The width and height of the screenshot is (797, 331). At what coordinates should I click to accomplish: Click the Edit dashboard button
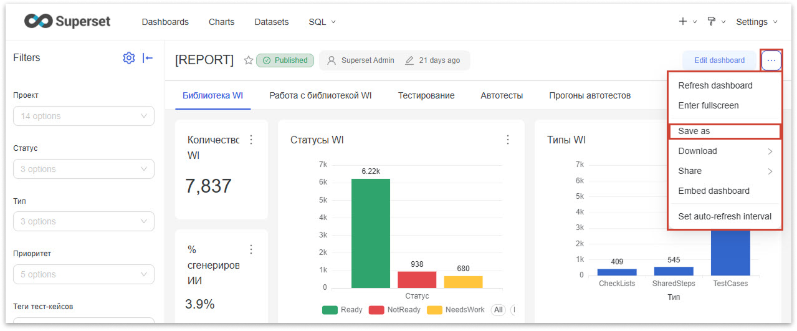pyautogui.click(x=719, y=60)
